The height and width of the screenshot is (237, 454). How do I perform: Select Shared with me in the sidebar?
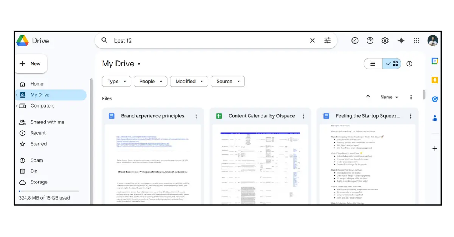click(x=47, y=122)
